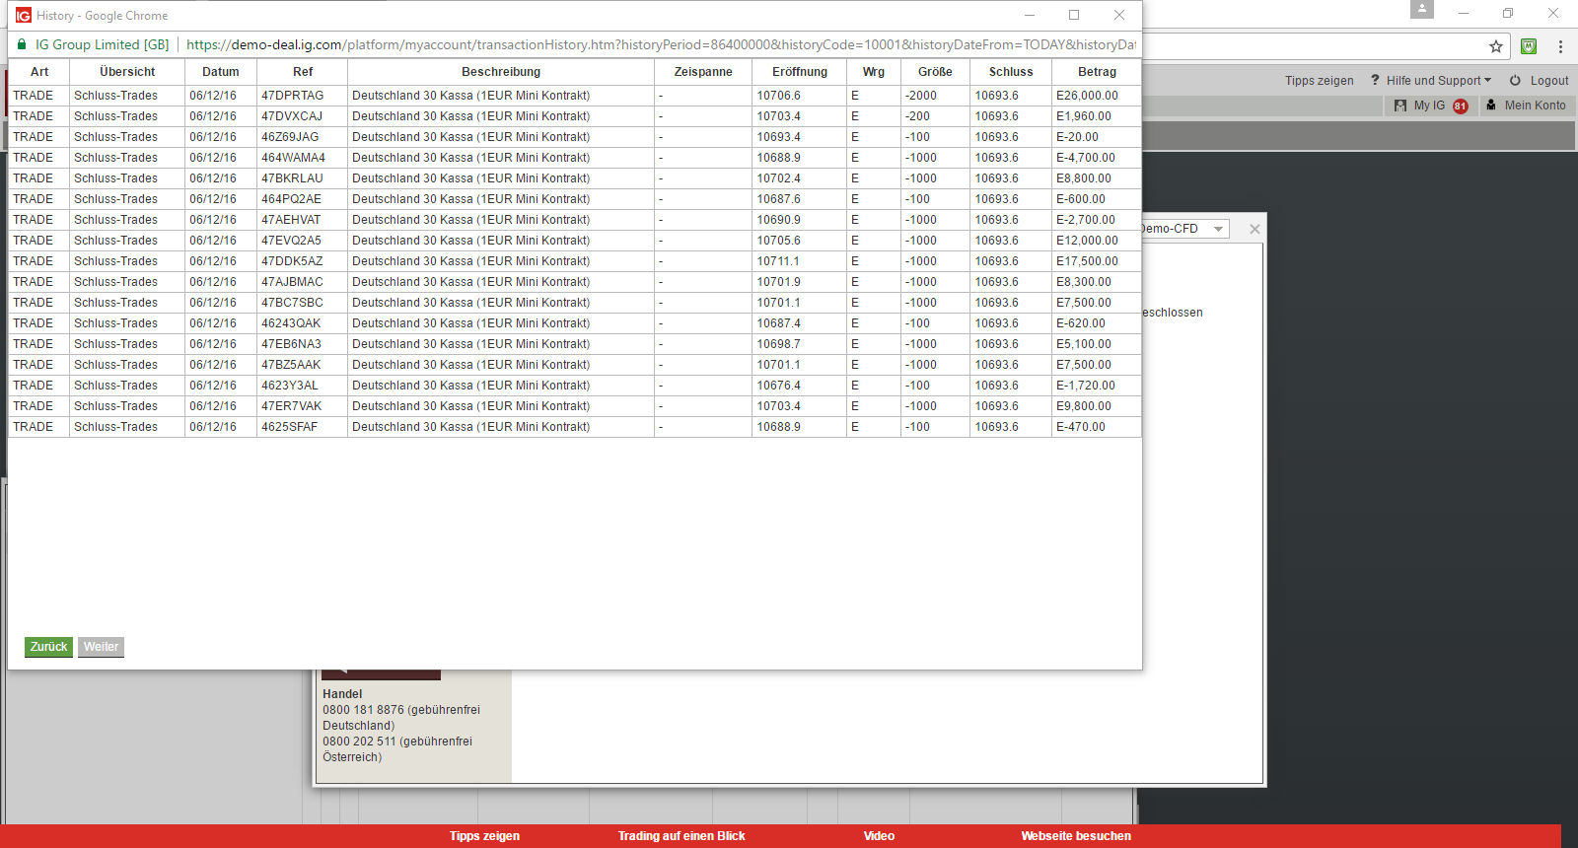
Task: Open Hilfe und Support dropdown
Action: point(1431,81)
